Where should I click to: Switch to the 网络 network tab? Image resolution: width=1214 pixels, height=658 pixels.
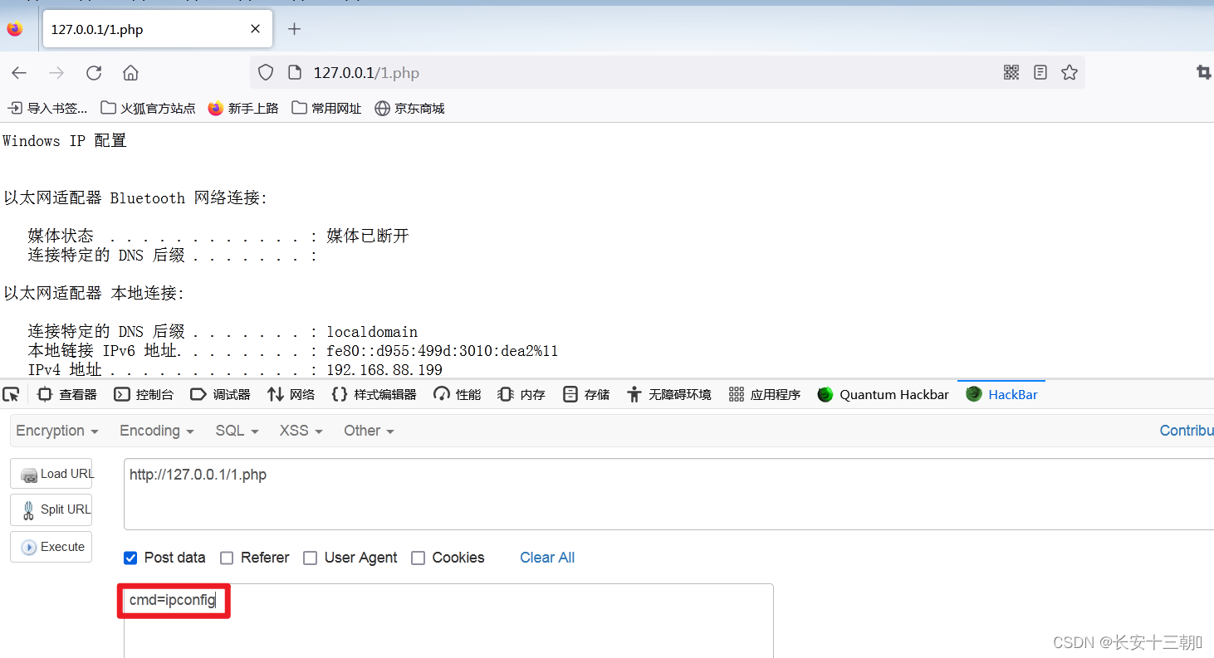click(x=291, y=395)
